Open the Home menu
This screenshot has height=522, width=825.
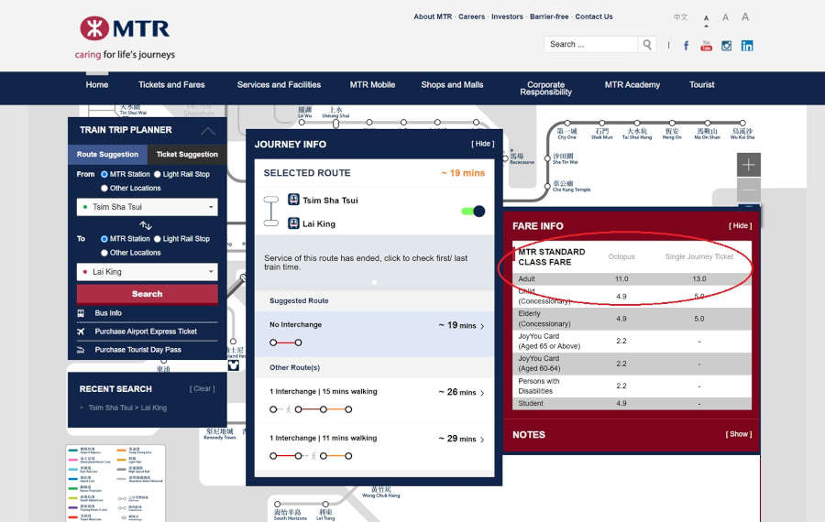point(97,84)
